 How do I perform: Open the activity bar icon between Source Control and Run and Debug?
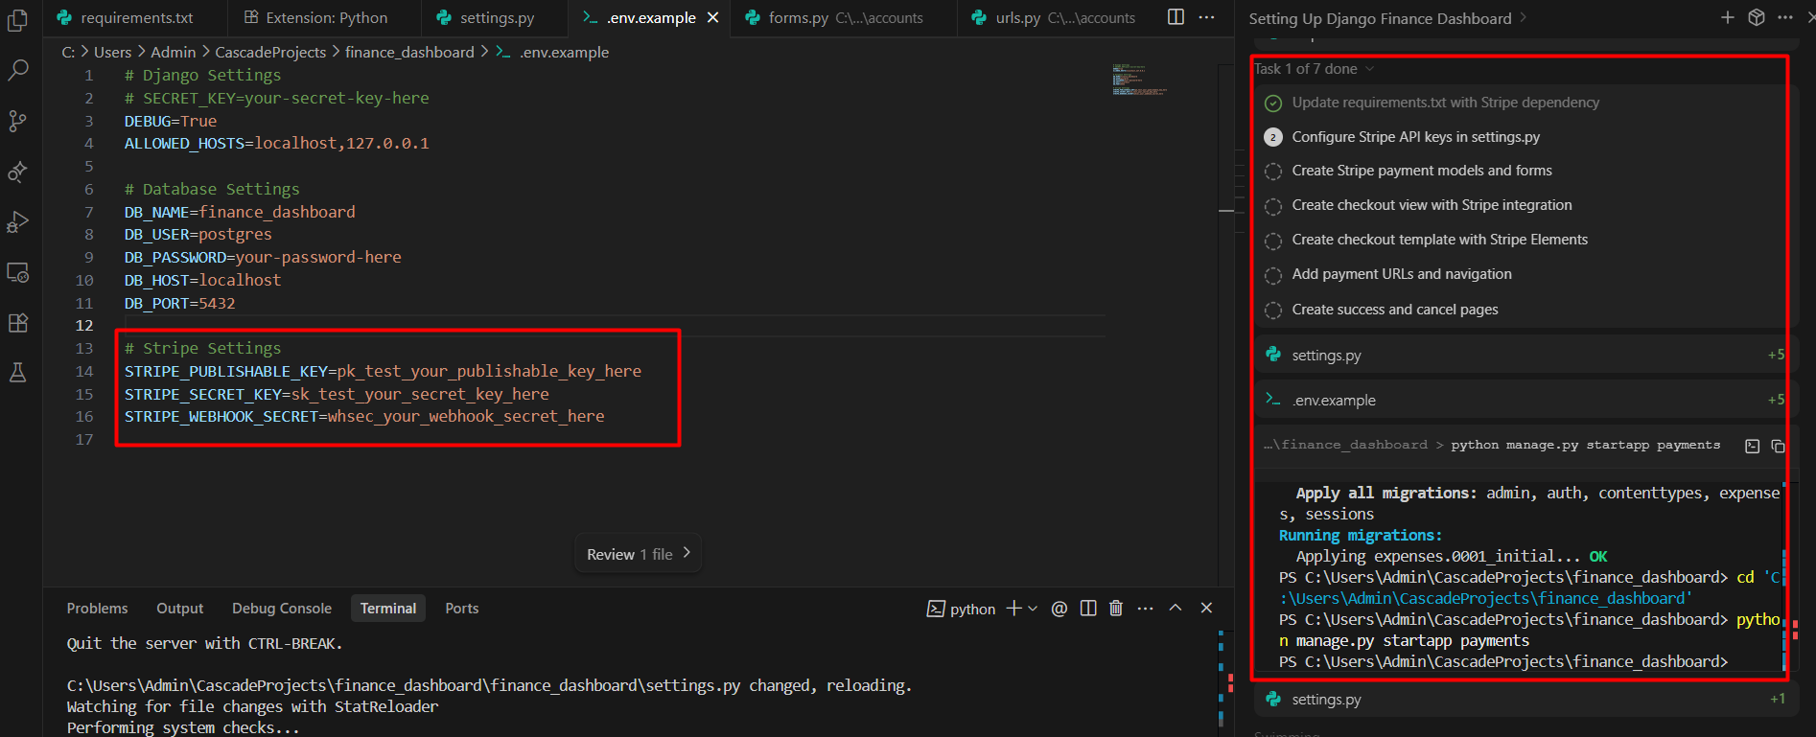(x=17, y=172)
